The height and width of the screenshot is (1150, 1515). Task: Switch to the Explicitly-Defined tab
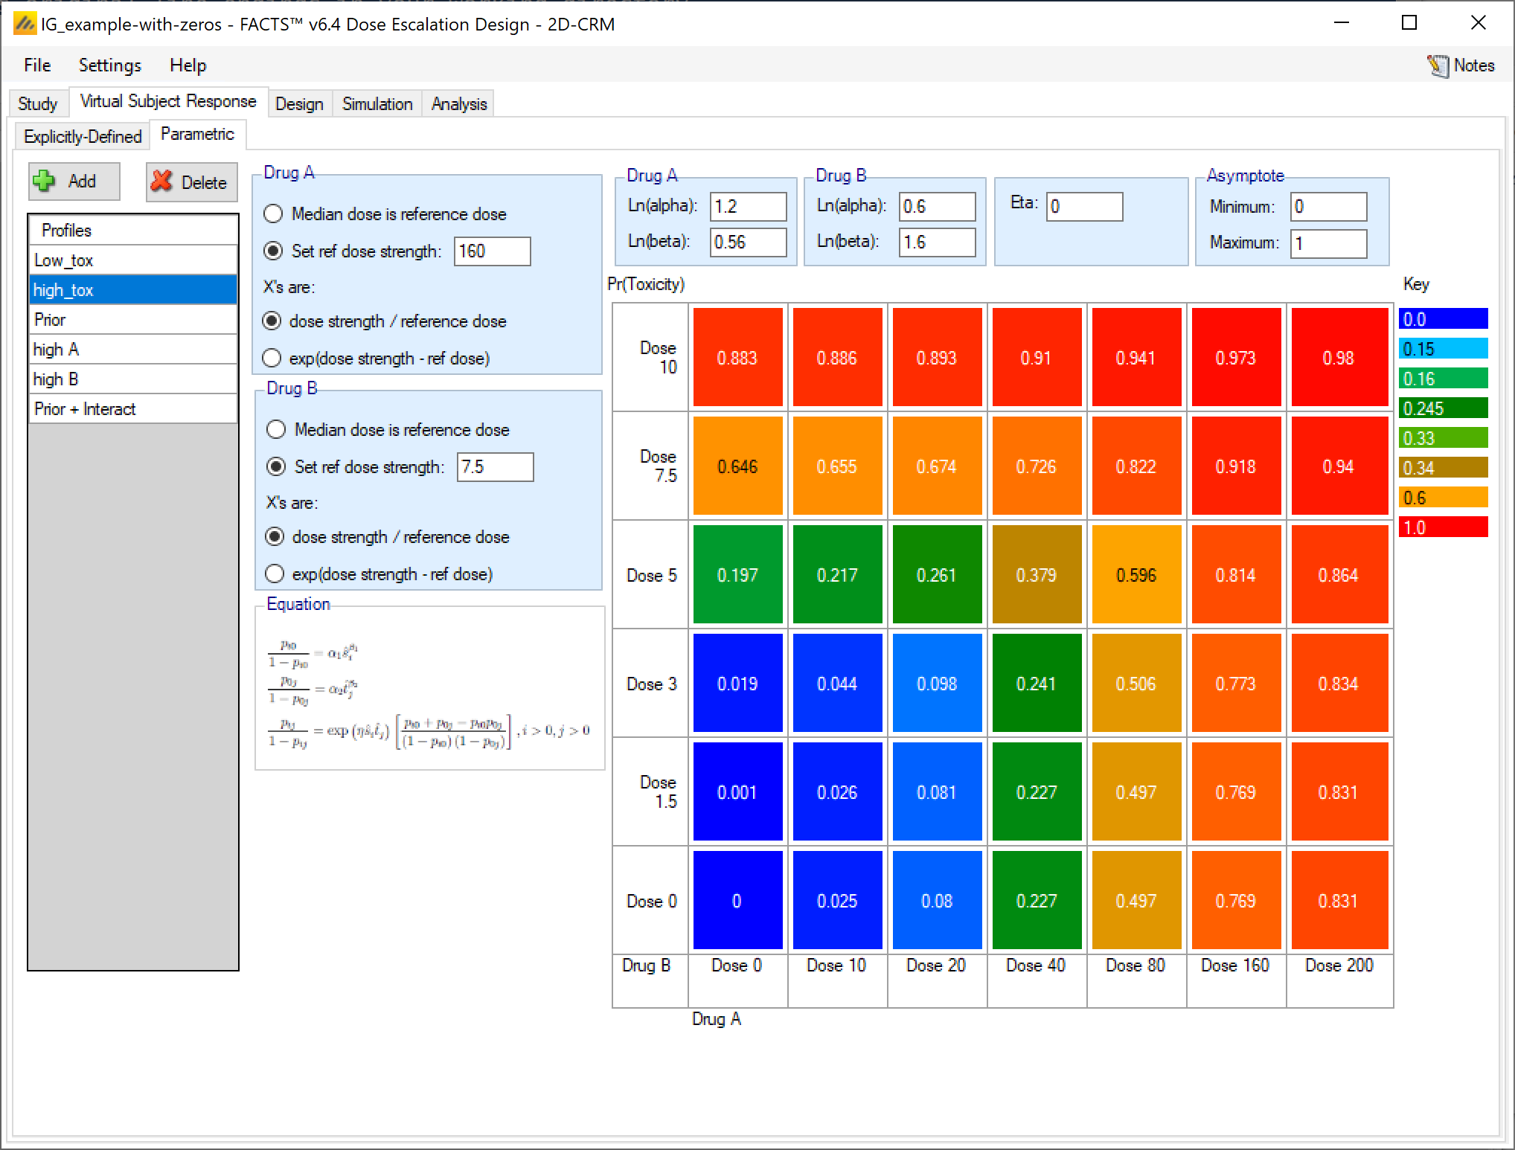[x=82, y=137]
